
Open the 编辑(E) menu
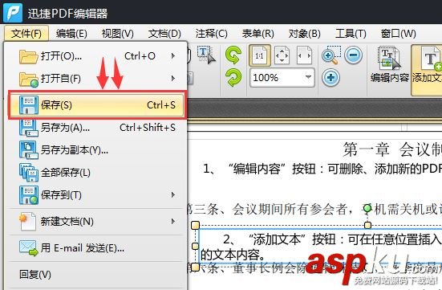[71, 34]
